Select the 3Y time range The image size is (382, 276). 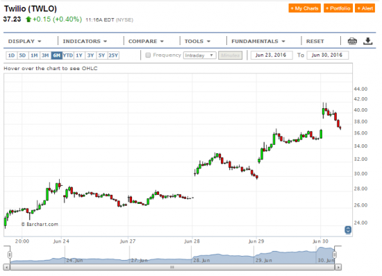point(90,55)
